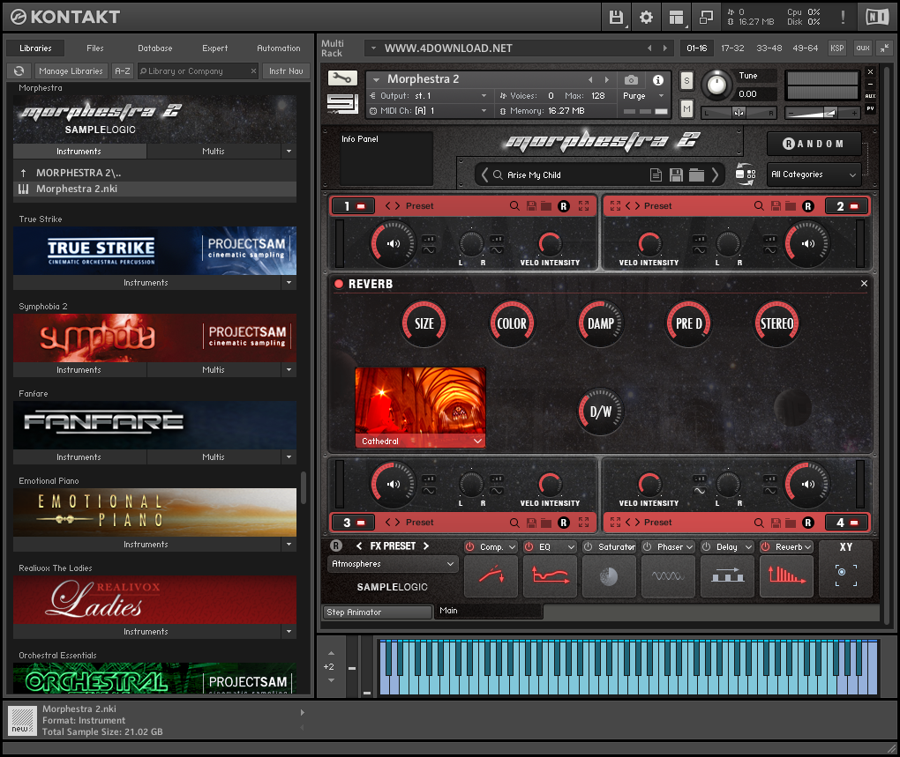Click the KSP script button

coord(836,48)
